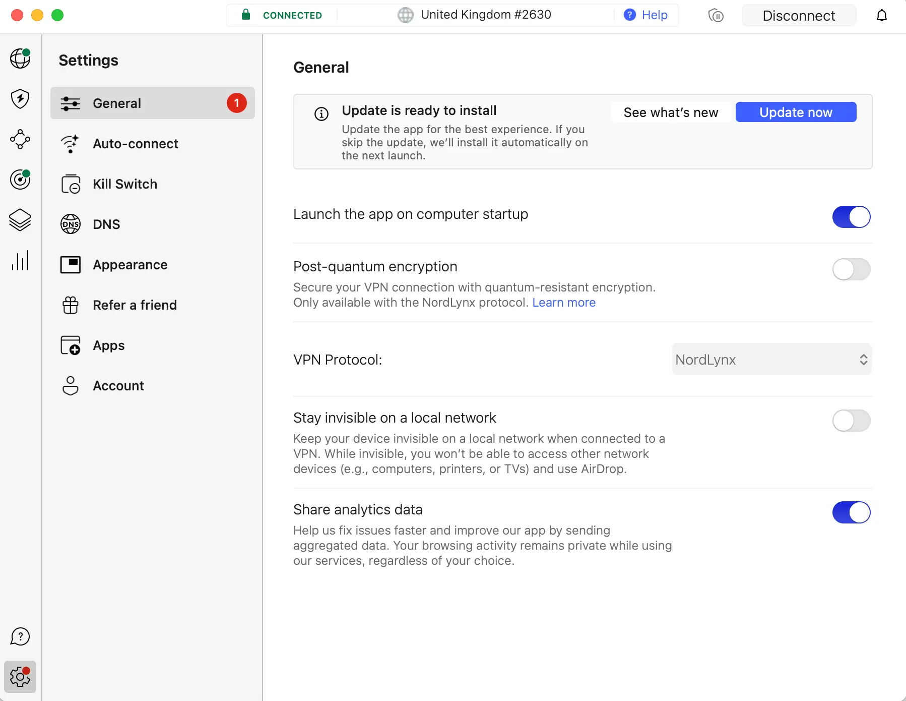
Task: Open the help chat bubble icon
Action: pos(20,636)
